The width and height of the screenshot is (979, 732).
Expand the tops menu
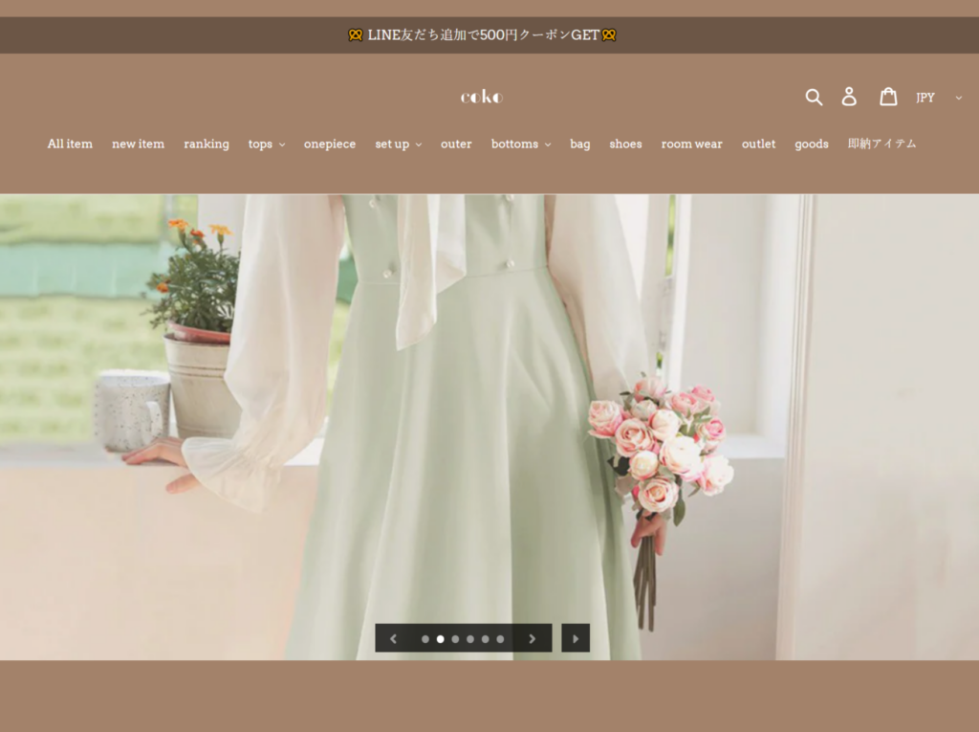pos(267,144)
